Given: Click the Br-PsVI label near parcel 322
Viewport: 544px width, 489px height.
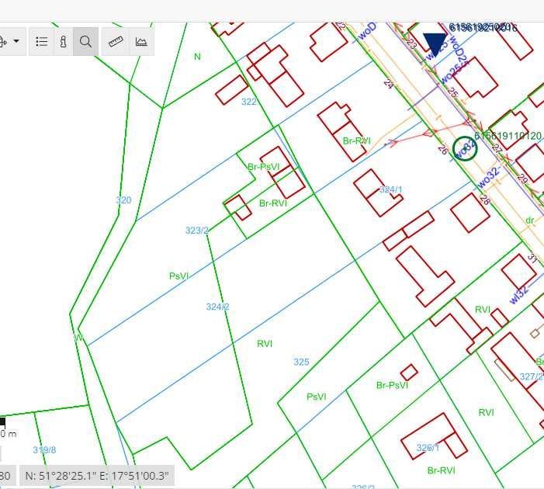Looking at the screenshot, I should 264,167.
